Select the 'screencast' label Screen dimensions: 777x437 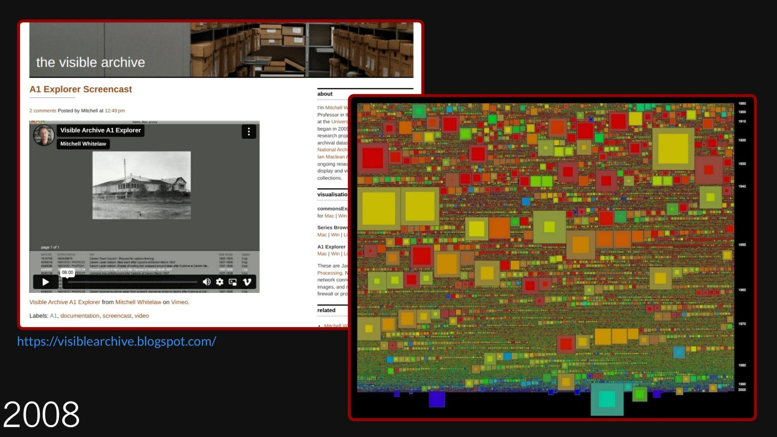117,316
